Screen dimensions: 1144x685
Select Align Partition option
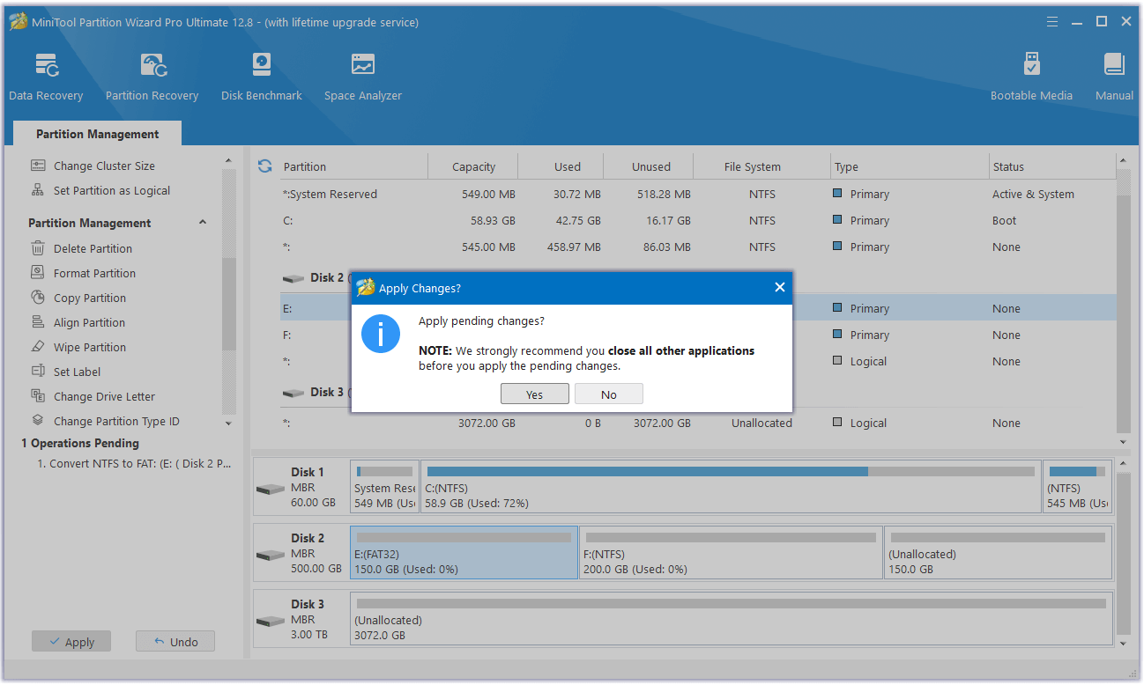pos(89,322)
